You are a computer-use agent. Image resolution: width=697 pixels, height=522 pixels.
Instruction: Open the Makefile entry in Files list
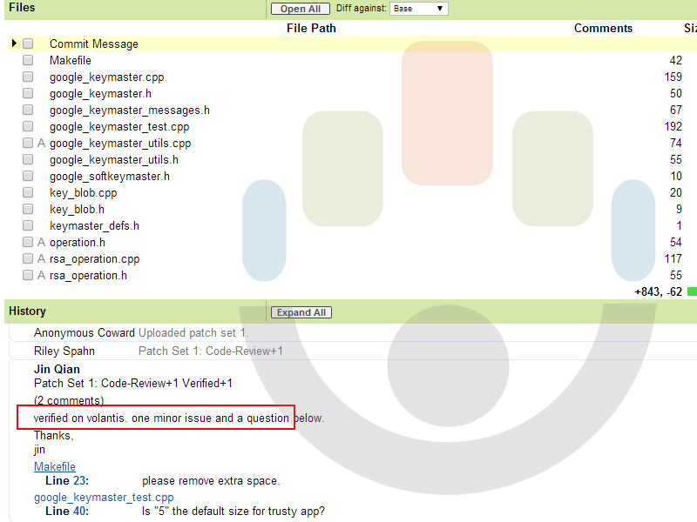pyautogui.click(x=71, y=60)
